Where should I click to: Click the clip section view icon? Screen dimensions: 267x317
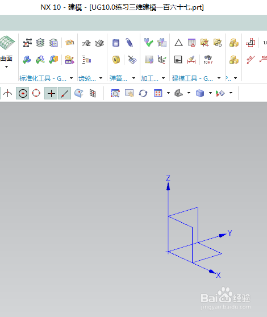pyautogui.click(x=220, y=93)
